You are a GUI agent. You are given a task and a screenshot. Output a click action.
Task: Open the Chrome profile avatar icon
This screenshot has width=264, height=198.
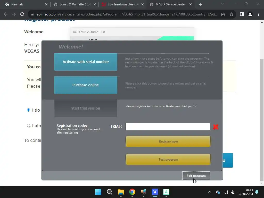(x=250, y=14)
